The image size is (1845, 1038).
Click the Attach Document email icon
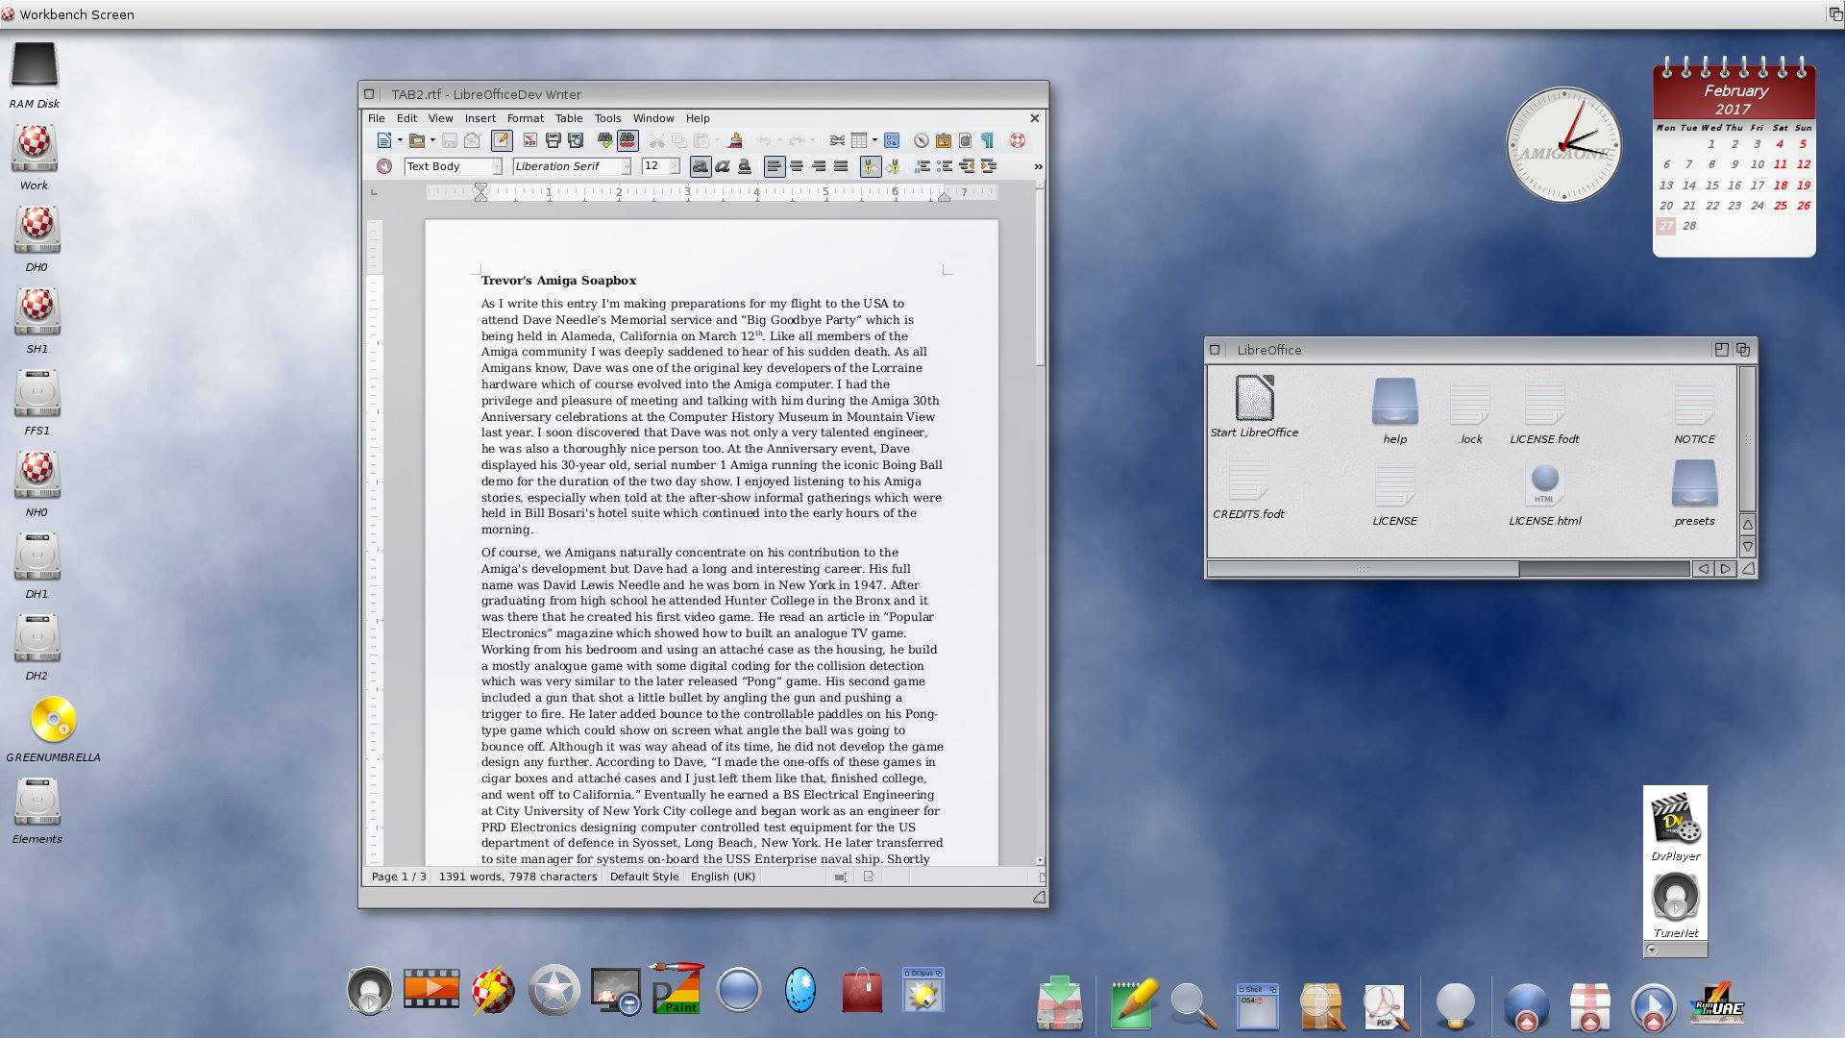coord(471,140)
